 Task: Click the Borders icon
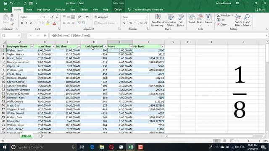[x=39, y=23]
